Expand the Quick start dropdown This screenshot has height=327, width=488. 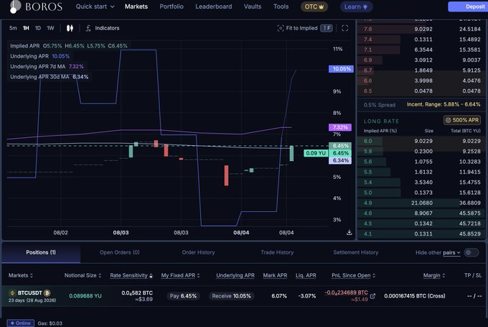95,6
